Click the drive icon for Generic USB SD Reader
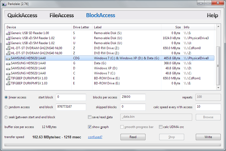Viewport: 226px width, 151px height. coord(8,33)
